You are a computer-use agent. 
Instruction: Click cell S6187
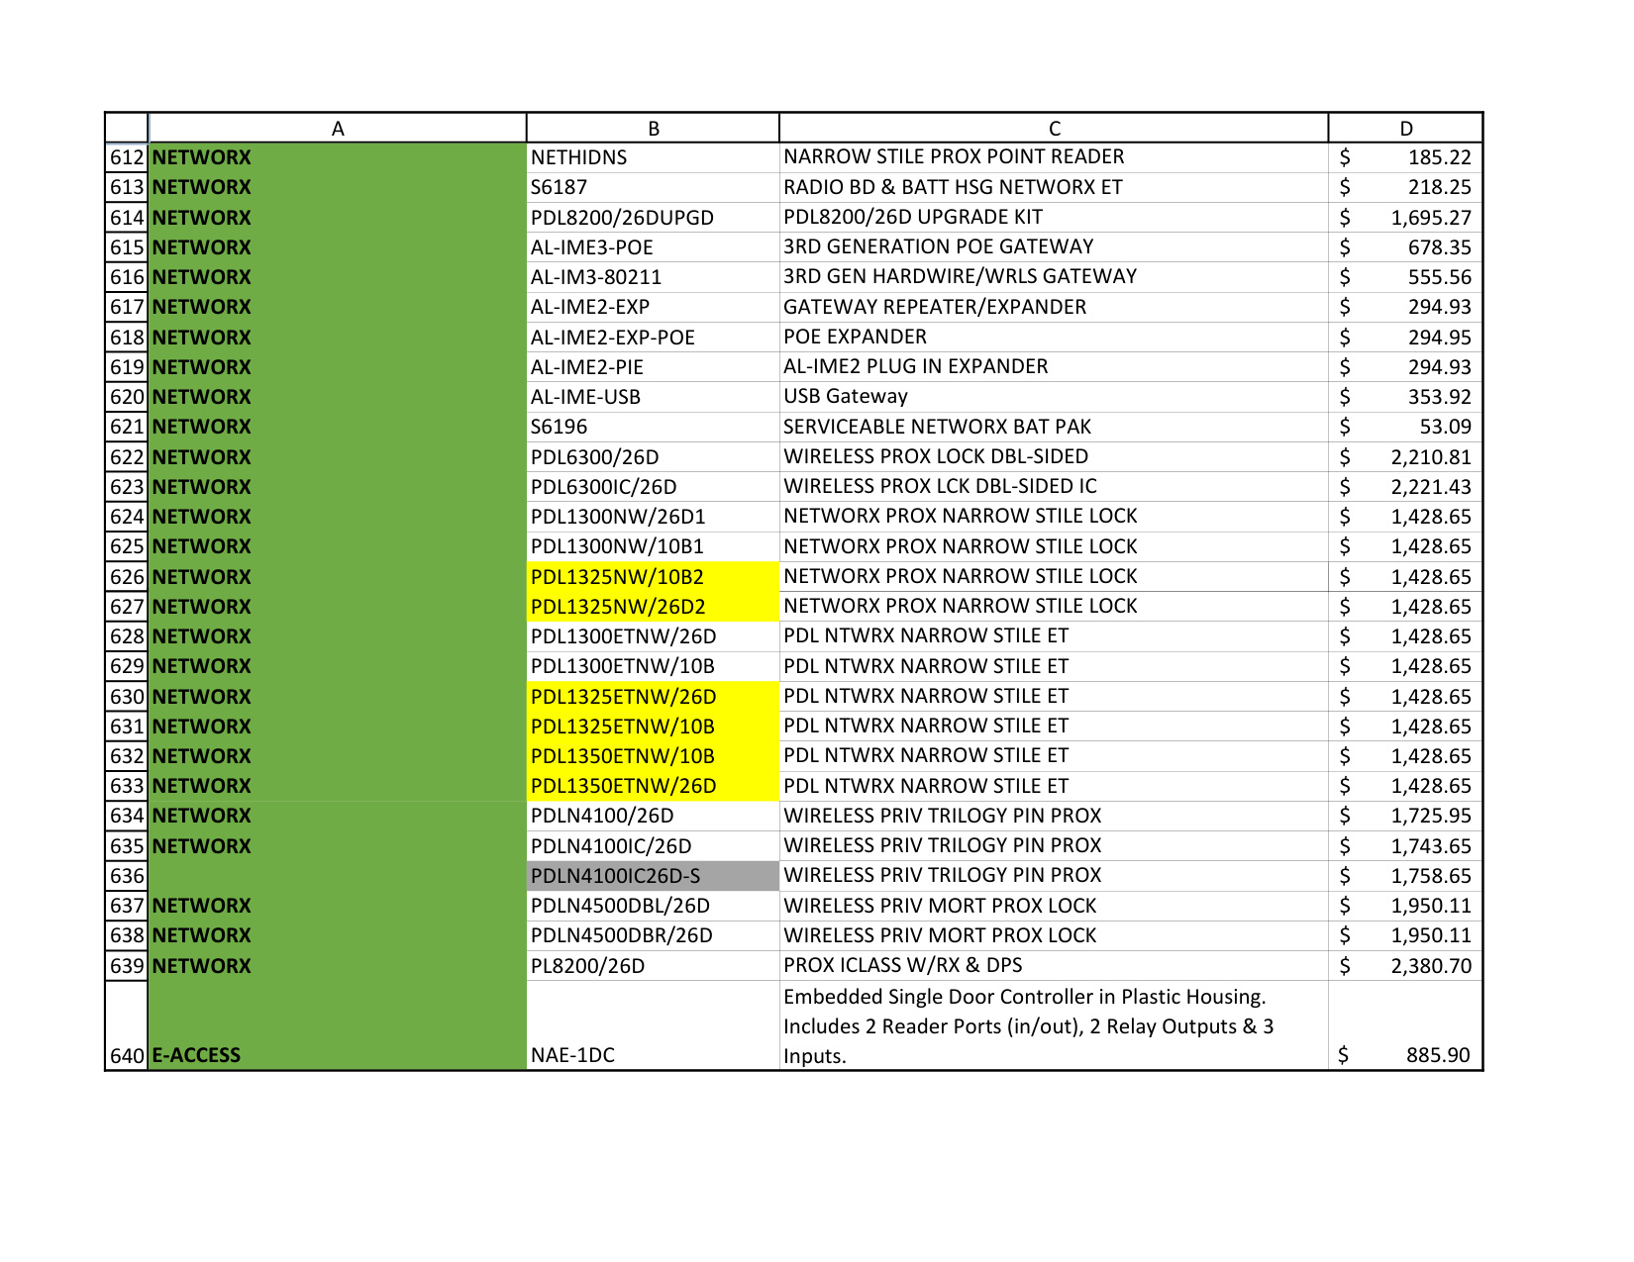pos(654,187)
